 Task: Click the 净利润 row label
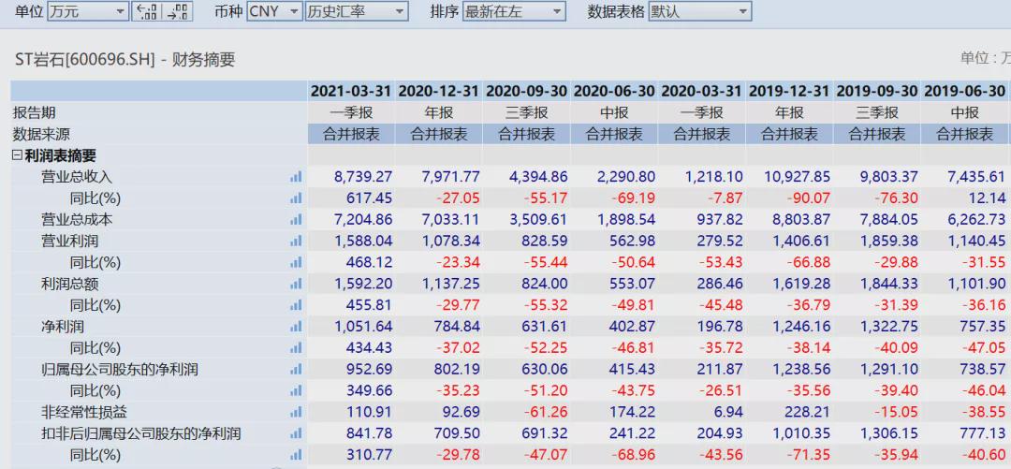(x=63, y=327)
